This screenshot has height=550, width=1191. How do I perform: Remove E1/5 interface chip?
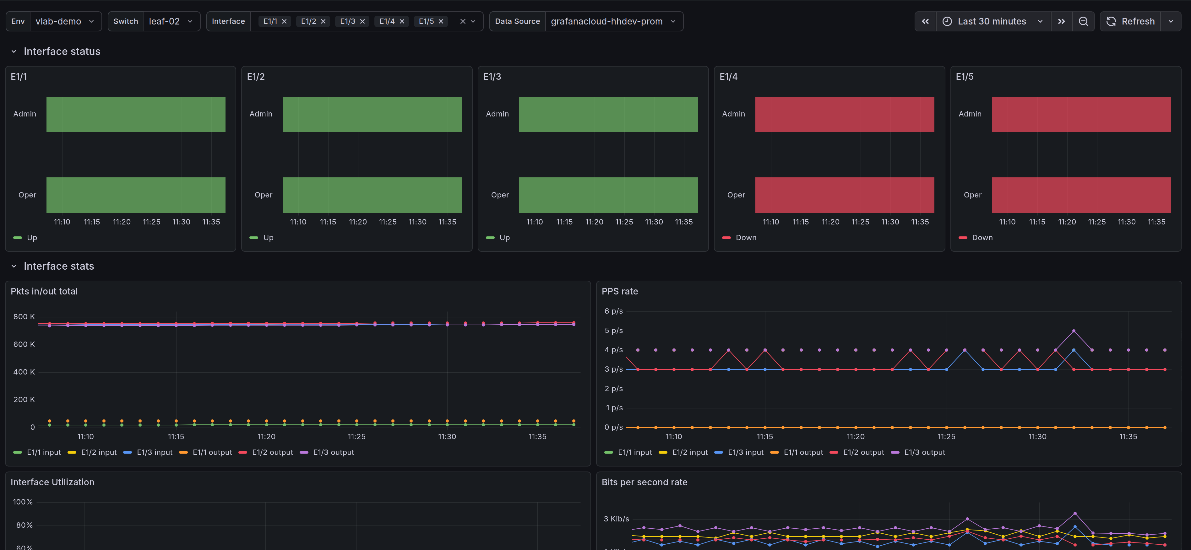pos(441,21)
